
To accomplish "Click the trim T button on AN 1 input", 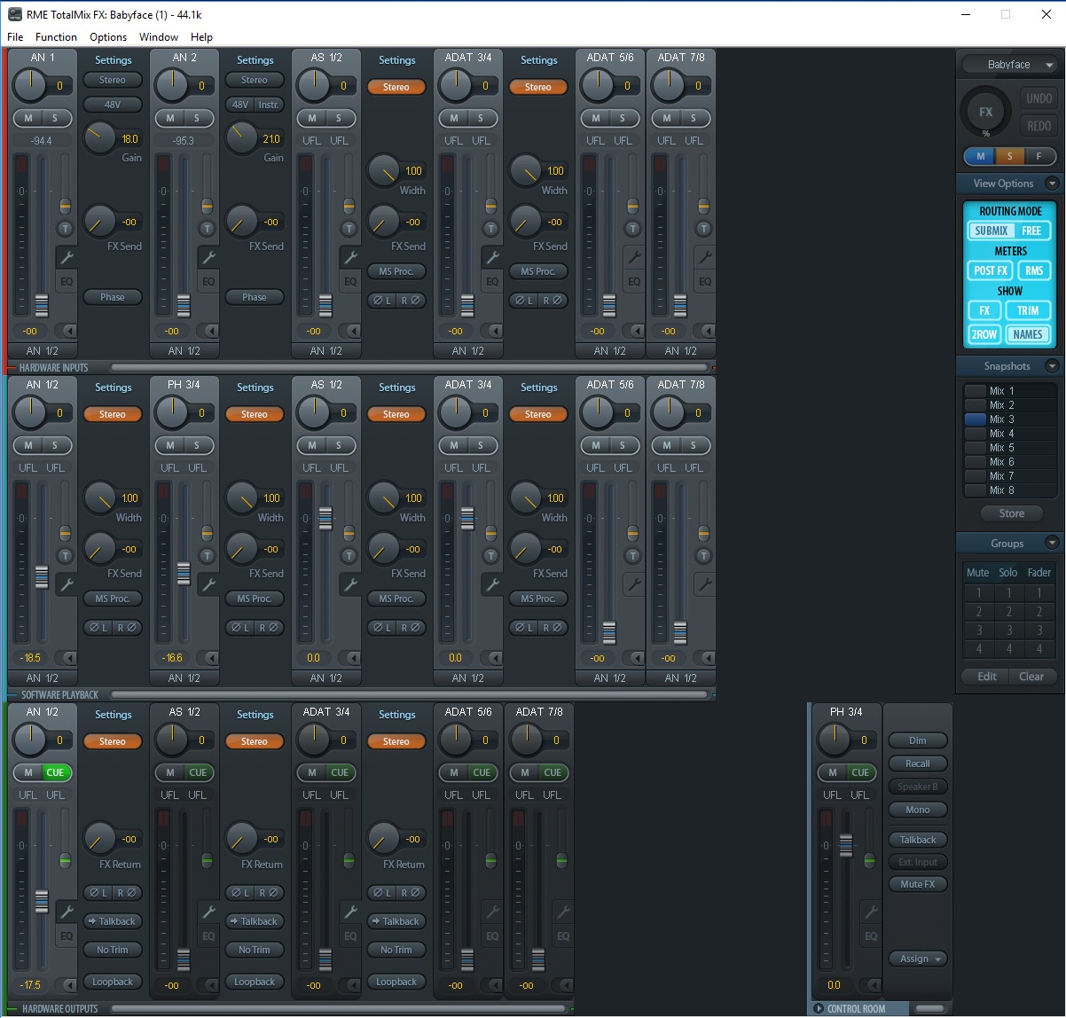I will tap(65, 229).
